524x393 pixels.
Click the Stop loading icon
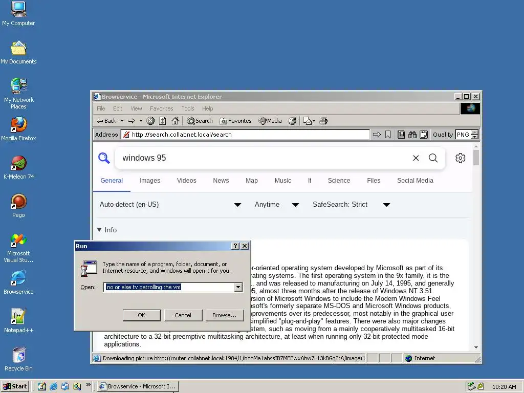(151, 121)
